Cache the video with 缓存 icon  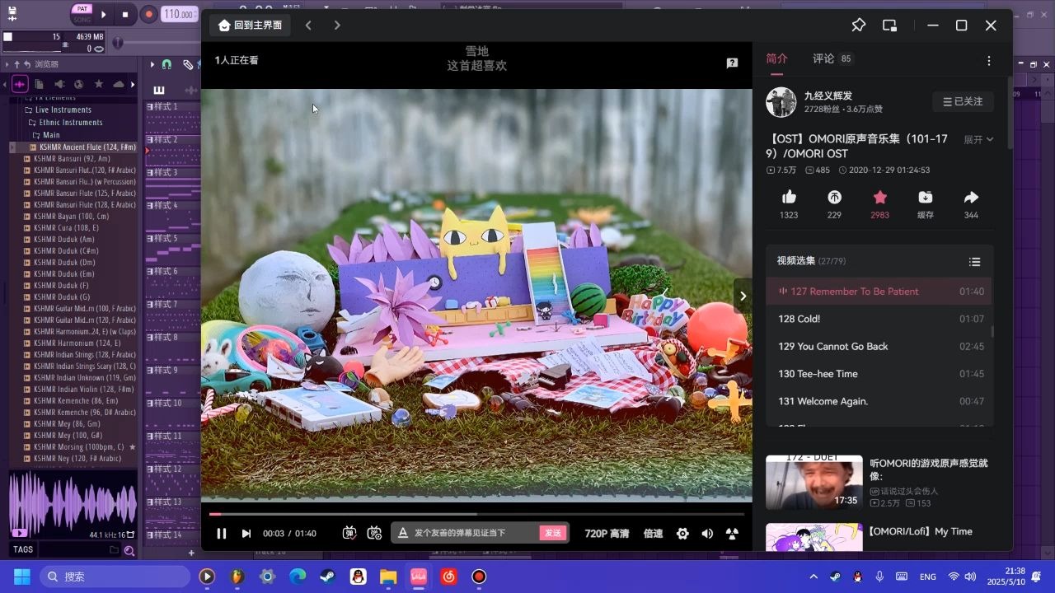tap(926, 197)
